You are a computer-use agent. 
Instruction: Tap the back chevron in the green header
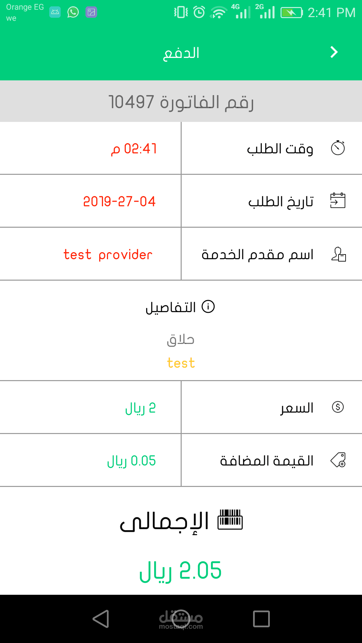[334, 52]
